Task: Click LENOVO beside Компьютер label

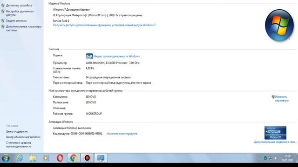Action: [x=91, y=97]
